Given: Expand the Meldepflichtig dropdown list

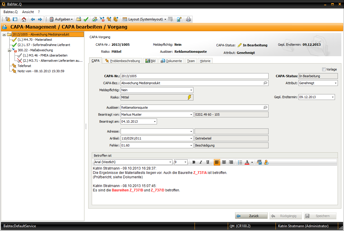Looking at the screenshot, I should (x=191, y=90).
